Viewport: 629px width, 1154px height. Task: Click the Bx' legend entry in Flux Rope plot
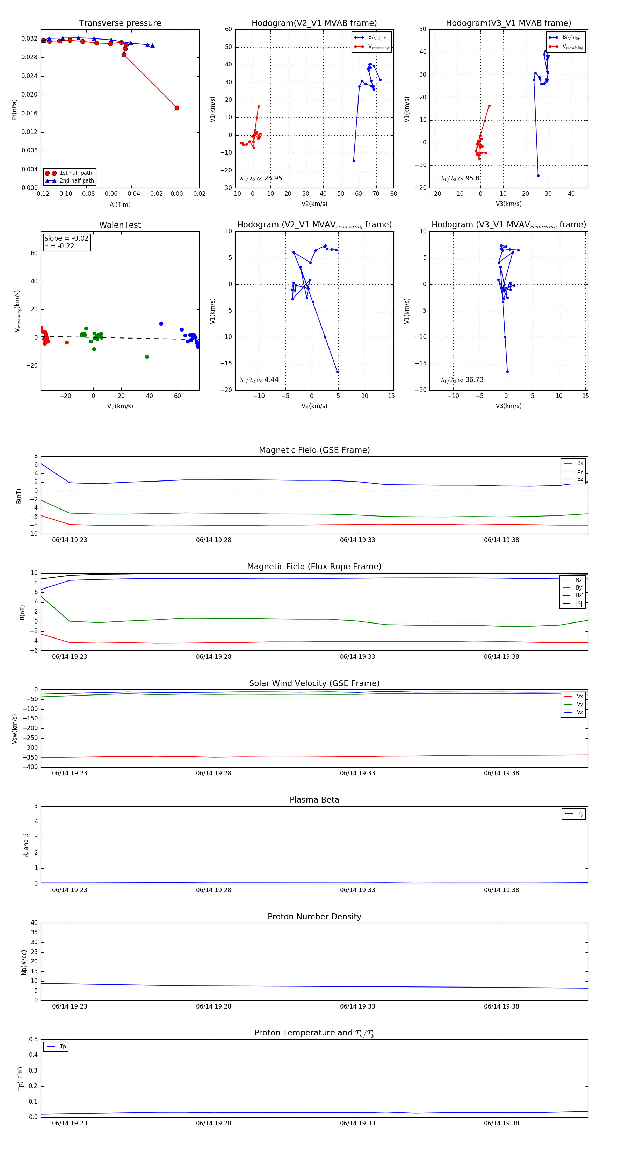(x=573, y=580)
